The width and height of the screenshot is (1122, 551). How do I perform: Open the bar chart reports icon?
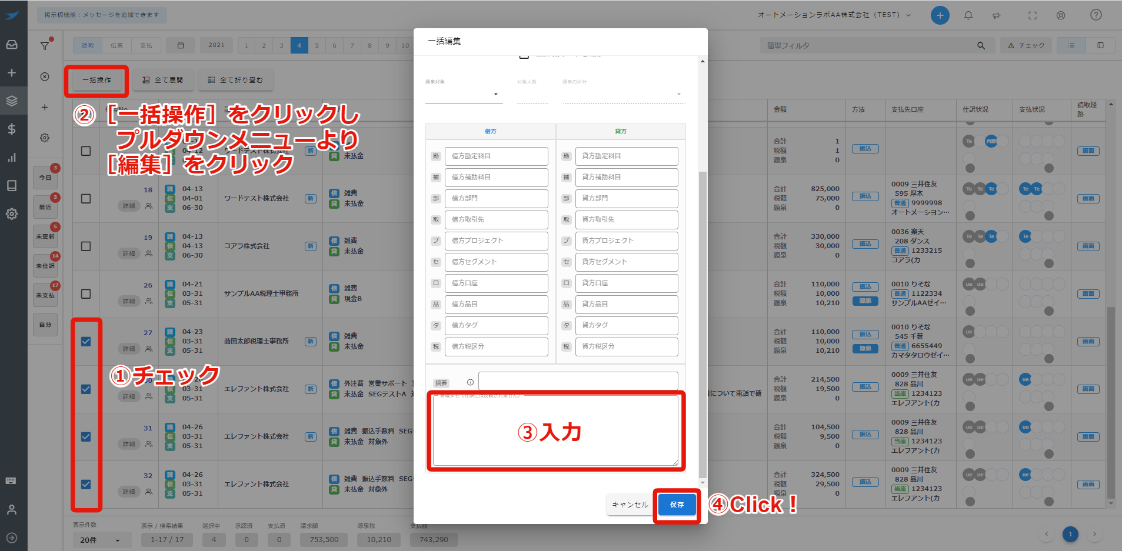coord(12,158)
